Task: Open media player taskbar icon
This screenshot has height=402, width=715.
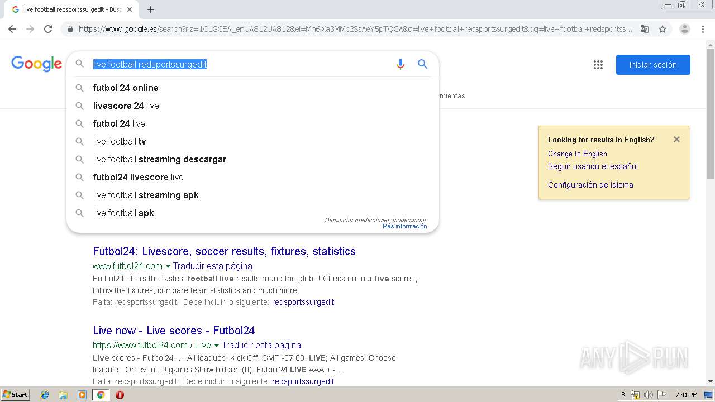Action: click(x=82, y=395)
